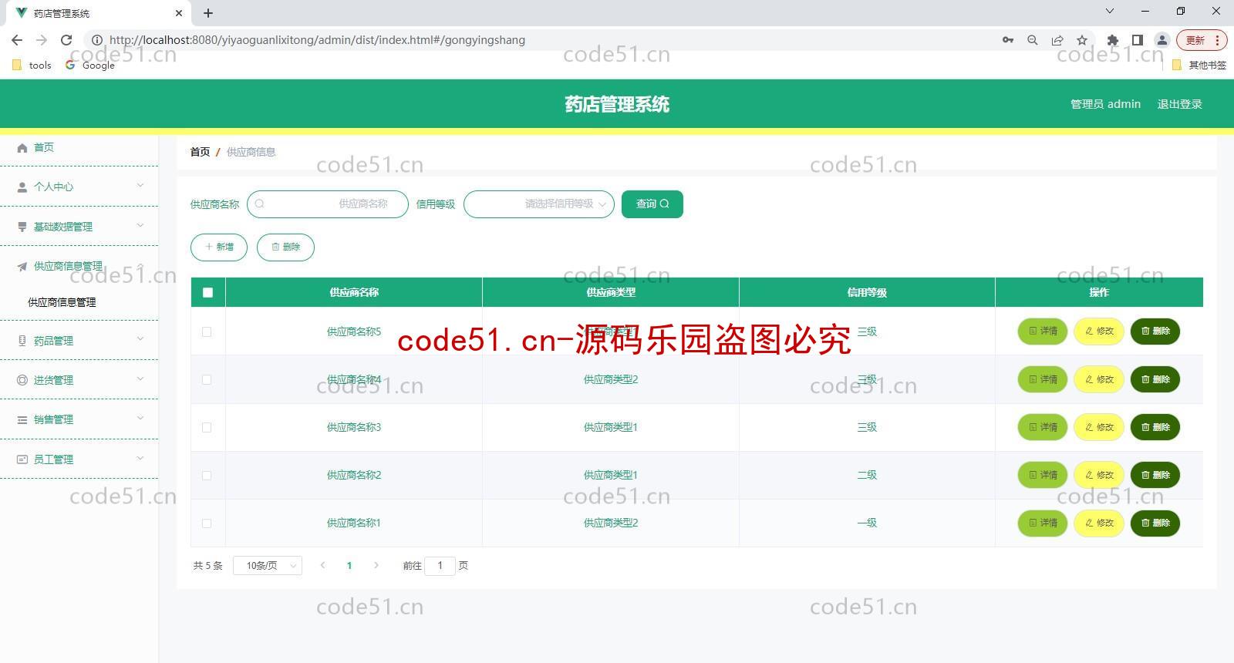Expand the 销售管理 sidebar menu

(79, 419)
